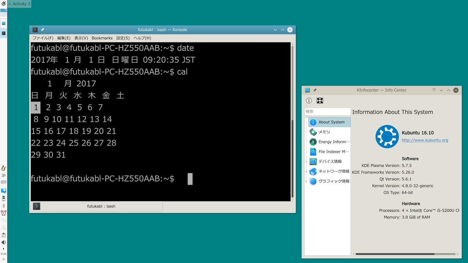Click the Konsole window menu icon
The width and height of the screenshot is (468, 263).
point(35,30)
